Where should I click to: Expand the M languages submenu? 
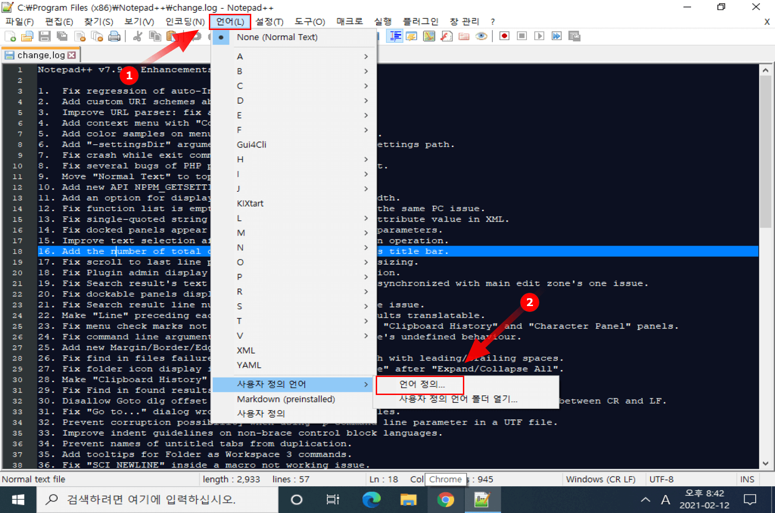(x=294, y=233)
